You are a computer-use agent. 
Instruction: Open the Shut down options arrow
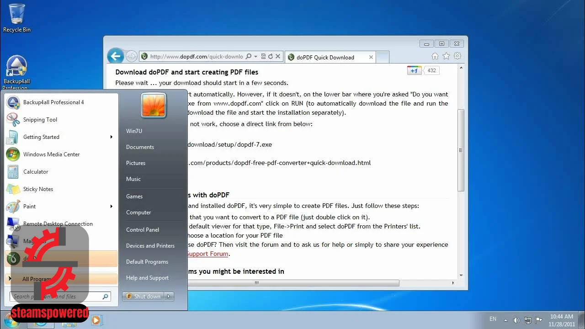point(169,297)
